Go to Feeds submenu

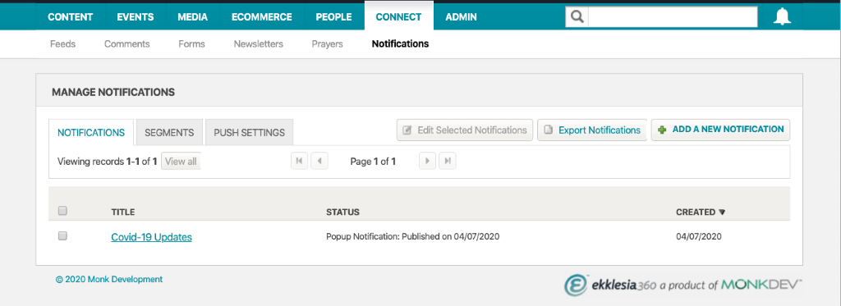click(x=62, y=44)
